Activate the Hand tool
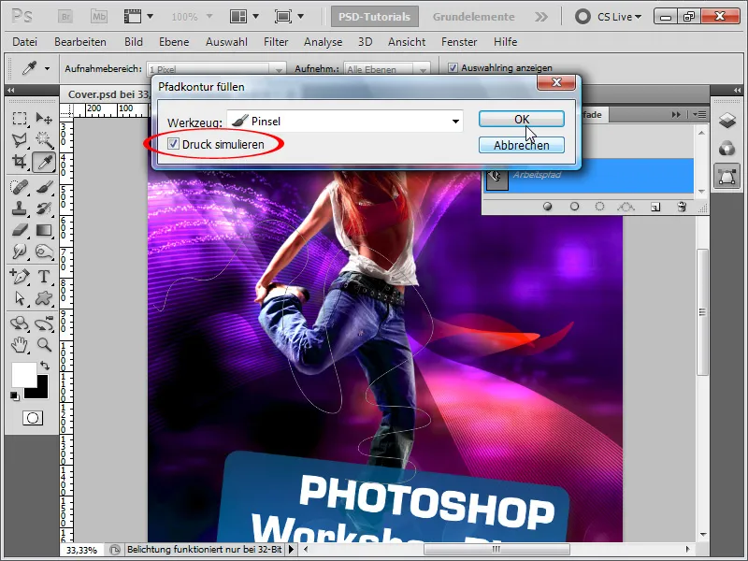The image size is (748, 561). tap(20, 344)
